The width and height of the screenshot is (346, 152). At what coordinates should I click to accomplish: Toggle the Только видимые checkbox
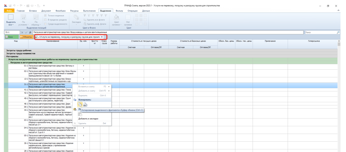pos(45,16)
